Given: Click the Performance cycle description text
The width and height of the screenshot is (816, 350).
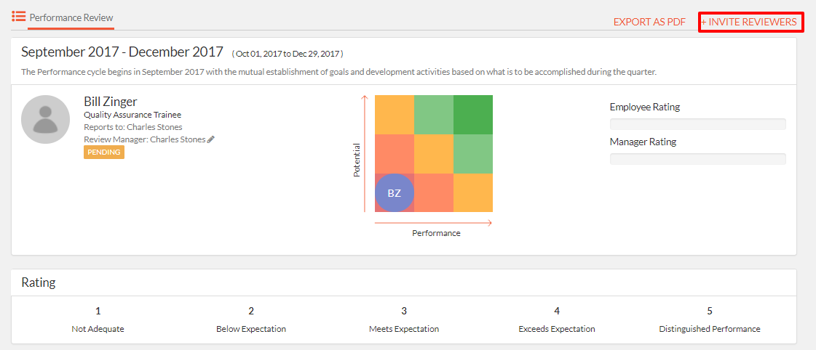Looking at the screenshot, I should [x=338, y=72].
